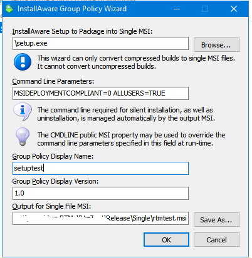Cancel the Group Policy Wizard

[x=216, y=240]
